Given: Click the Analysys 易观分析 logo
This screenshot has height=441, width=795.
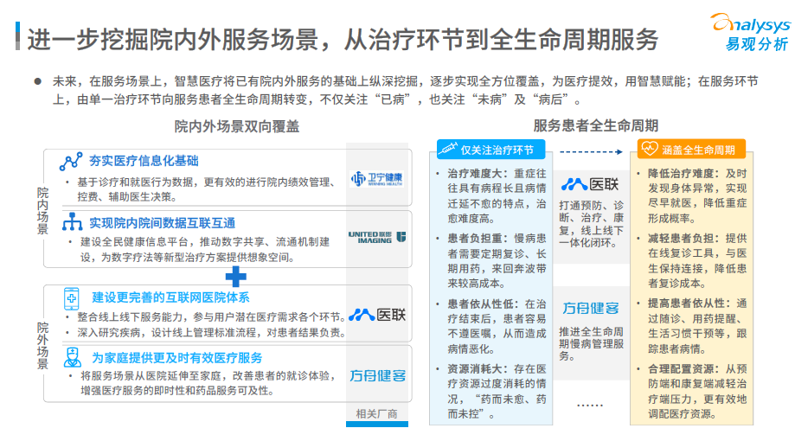Looking at the screenshot, I should click(748, 31).
